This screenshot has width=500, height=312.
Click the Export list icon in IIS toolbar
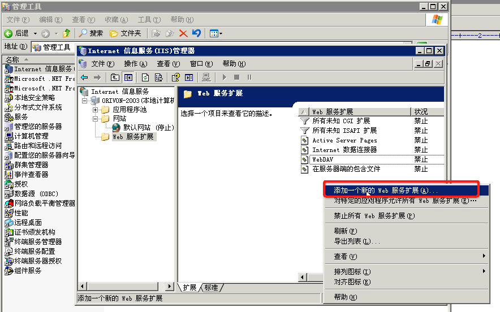pos(158,77)
